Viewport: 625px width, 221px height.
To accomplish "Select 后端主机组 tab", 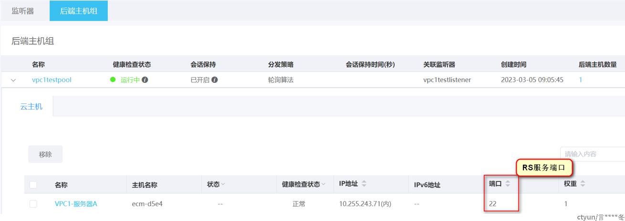I will coord(79,10).
